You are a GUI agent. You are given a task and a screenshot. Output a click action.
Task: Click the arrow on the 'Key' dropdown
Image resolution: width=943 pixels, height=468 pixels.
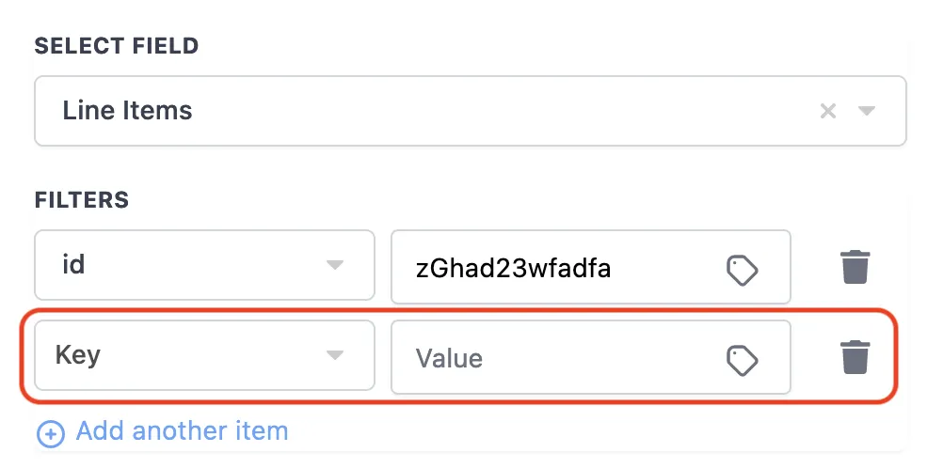tap(334, 356)
